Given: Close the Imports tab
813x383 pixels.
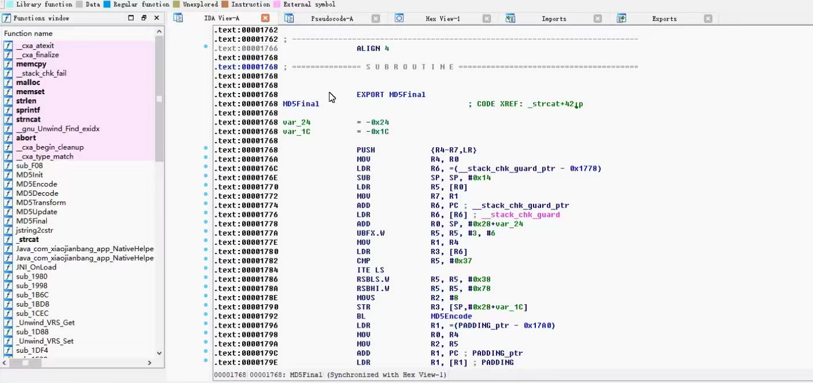Looking at the screenshot, I should [x=598, y=18].
